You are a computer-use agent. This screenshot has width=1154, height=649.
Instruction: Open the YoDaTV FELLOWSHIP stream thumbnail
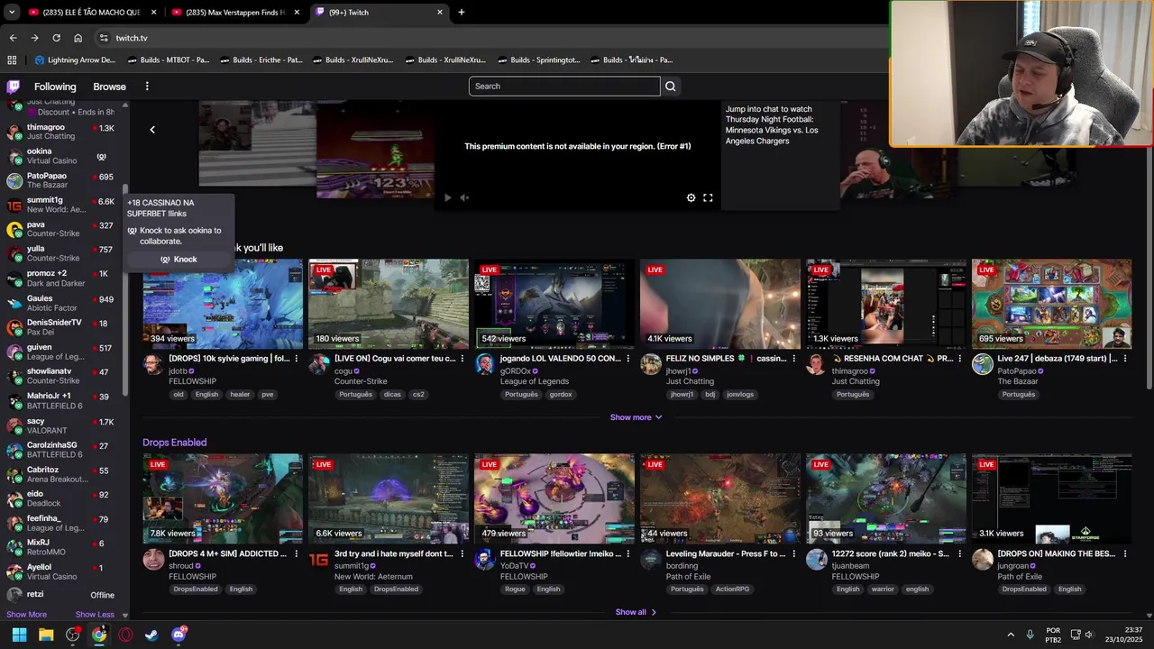coord(554,498)
